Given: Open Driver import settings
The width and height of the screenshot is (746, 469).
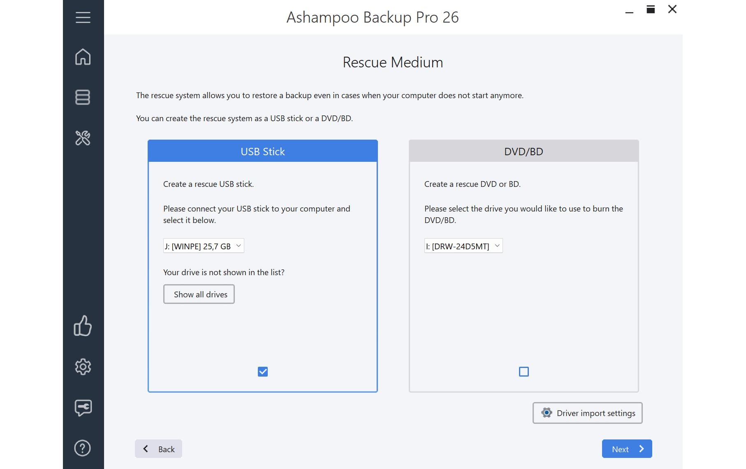Looking at the screenshot, I should click(587, 413).
